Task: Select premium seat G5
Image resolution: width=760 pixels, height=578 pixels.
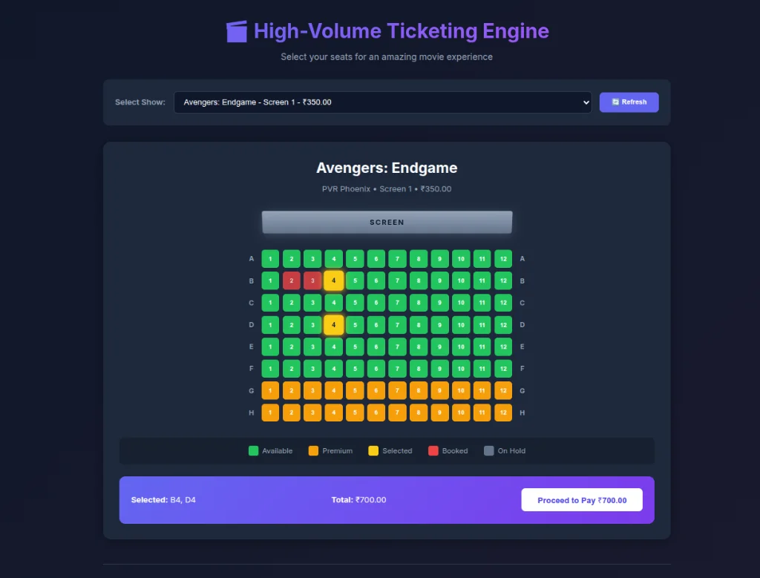Action: click(x=355, y=390)
